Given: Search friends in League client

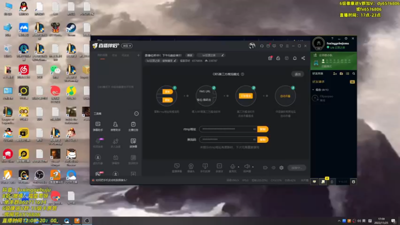Looking at the screenshot, I should pyautogui.click(x=354, y=73).
